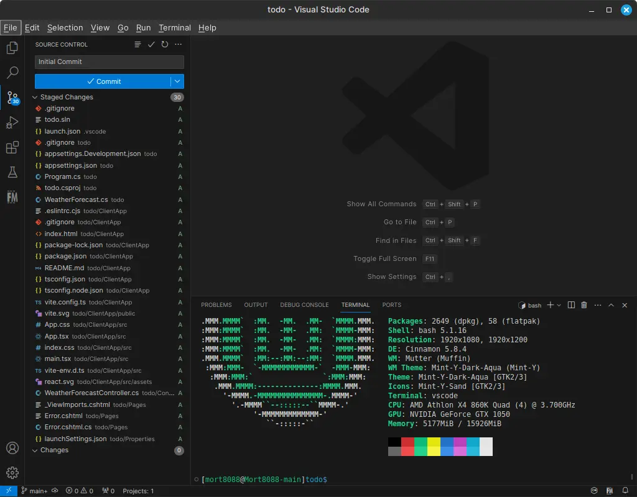Open the new terminal profile dropdown
This screenshot has width=637, height=497.
(x=559, y=305)
